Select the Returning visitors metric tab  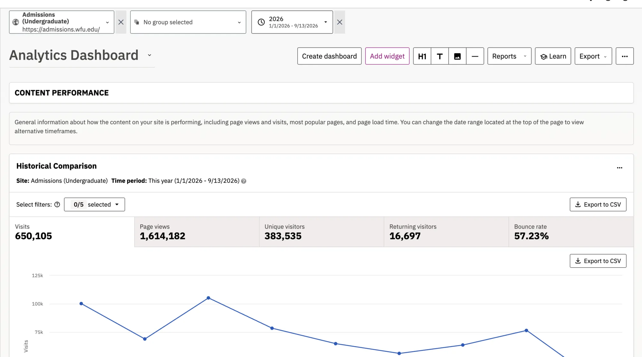click(x=447, y=232)
